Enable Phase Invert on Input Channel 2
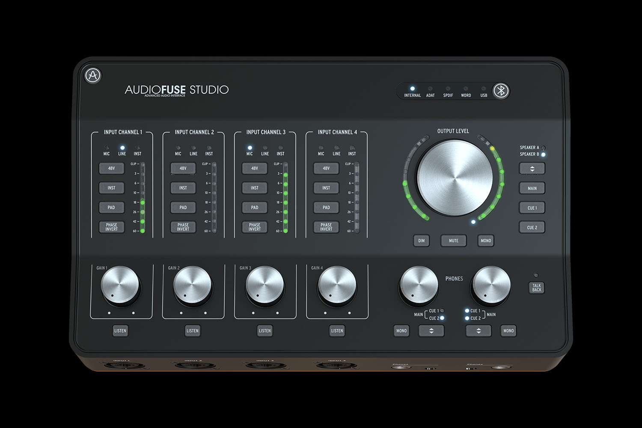Screen dimensions: 642x428 click(x=183, y=227)
